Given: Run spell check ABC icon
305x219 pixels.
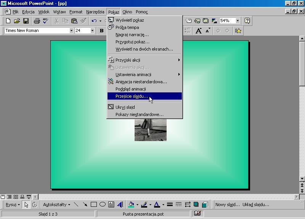Looking at the screenshot, I should [x=45, y=21].
